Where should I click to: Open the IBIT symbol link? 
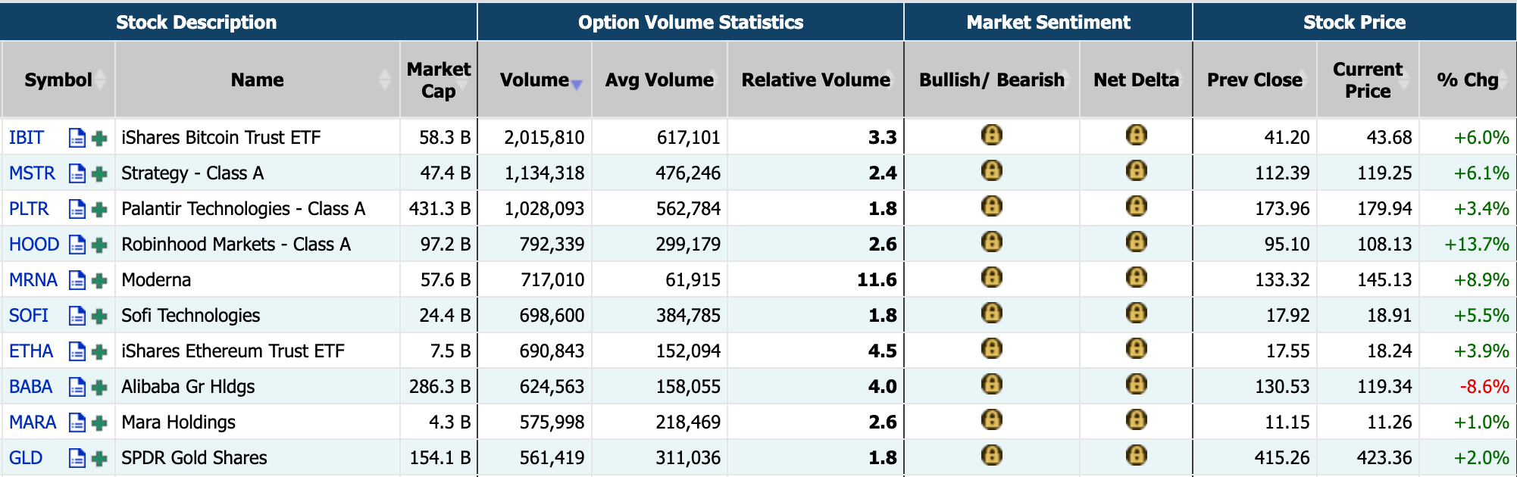27,138
